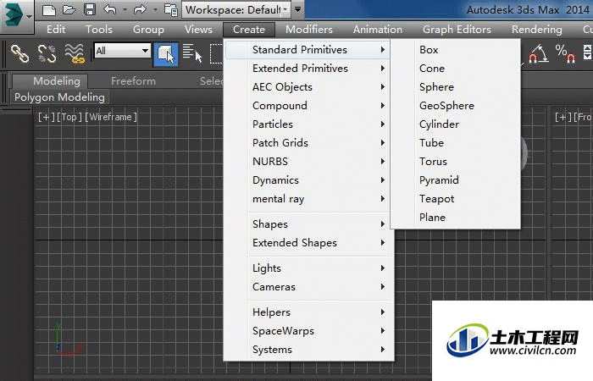The height and width of the screenshot is (381, 593).
Task: Expand the Compound submenu
Action: [308, 106]
